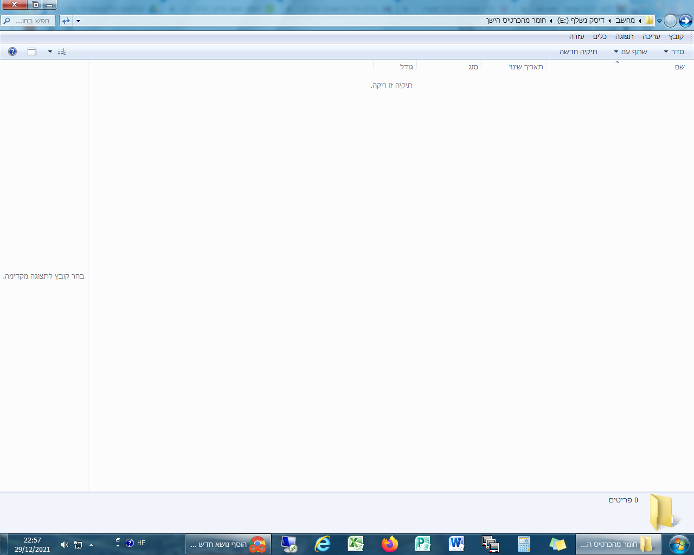This screenshot has height=555, width=694.
Task: Switch to Chrome window 'הוסף נושא חדש ...'
Action: coord(228,544)
